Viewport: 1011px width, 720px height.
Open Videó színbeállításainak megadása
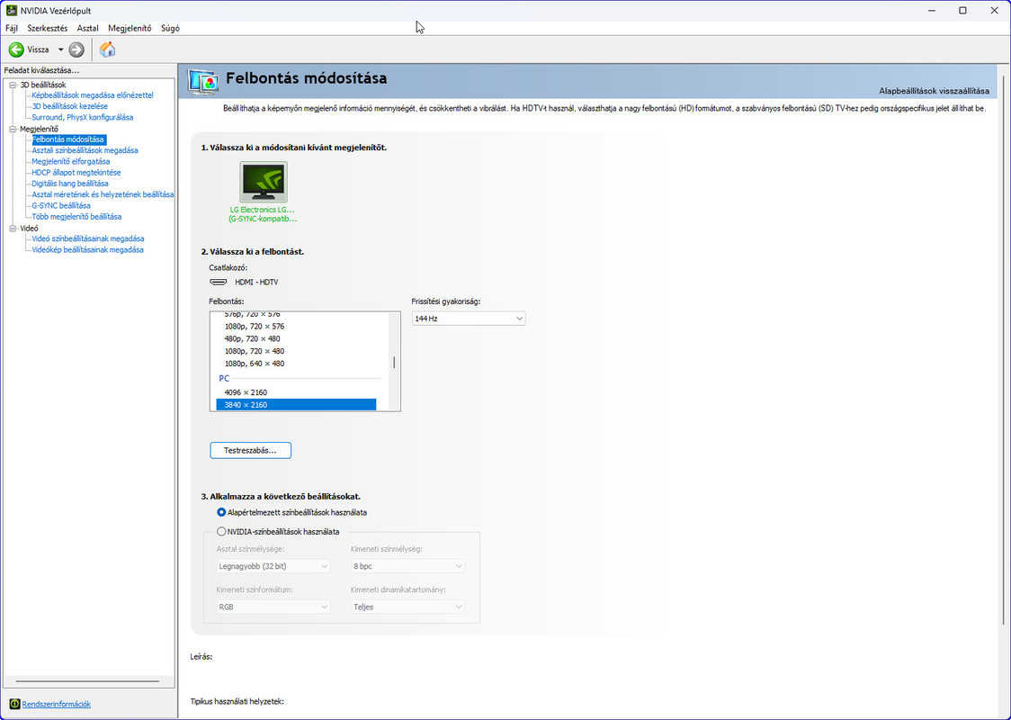pyautogui.click(x=87, y=238)
